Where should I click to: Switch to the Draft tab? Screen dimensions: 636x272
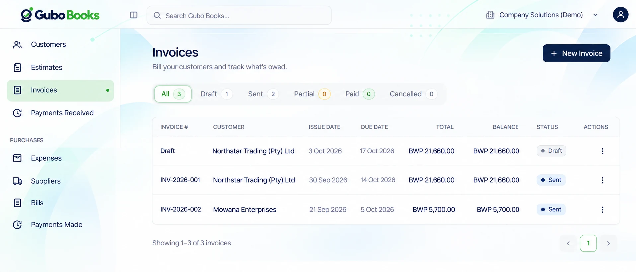(x=216, y=94)
